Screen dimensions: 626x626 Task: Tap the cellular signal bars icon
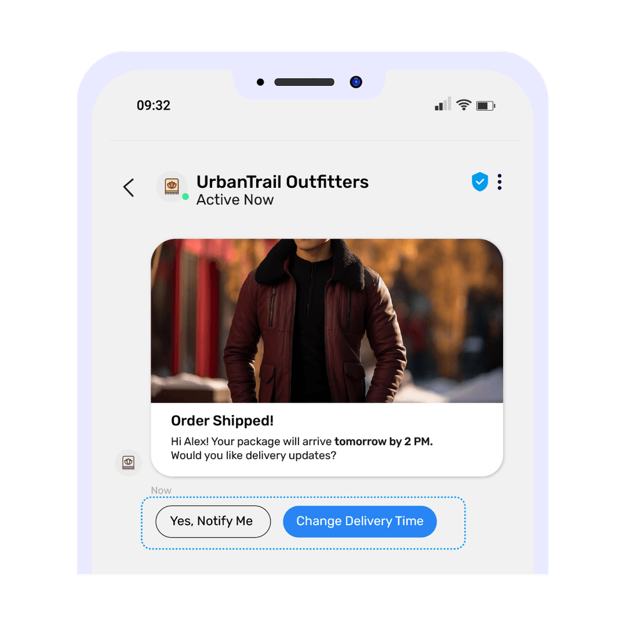[443, 104]
